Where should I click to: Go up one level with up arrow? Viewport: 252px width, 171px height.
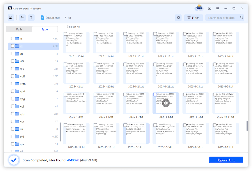[31, 18]
